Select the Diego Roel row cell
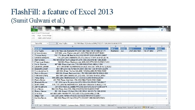 pyautogui.click(x=72, y=96)
